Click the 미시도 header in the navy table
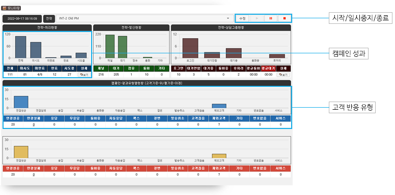395x195 pixels. pos(24,69)
